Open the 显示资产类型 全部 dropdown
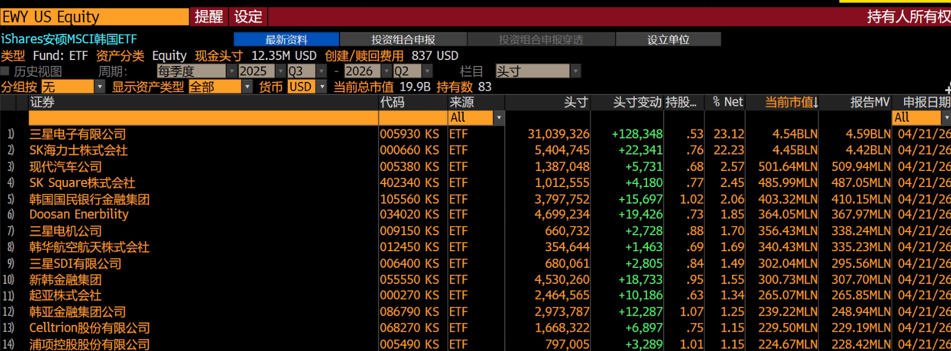Image resolution: width=951 pixels, height=351 pixels. (x=220, y=87)
